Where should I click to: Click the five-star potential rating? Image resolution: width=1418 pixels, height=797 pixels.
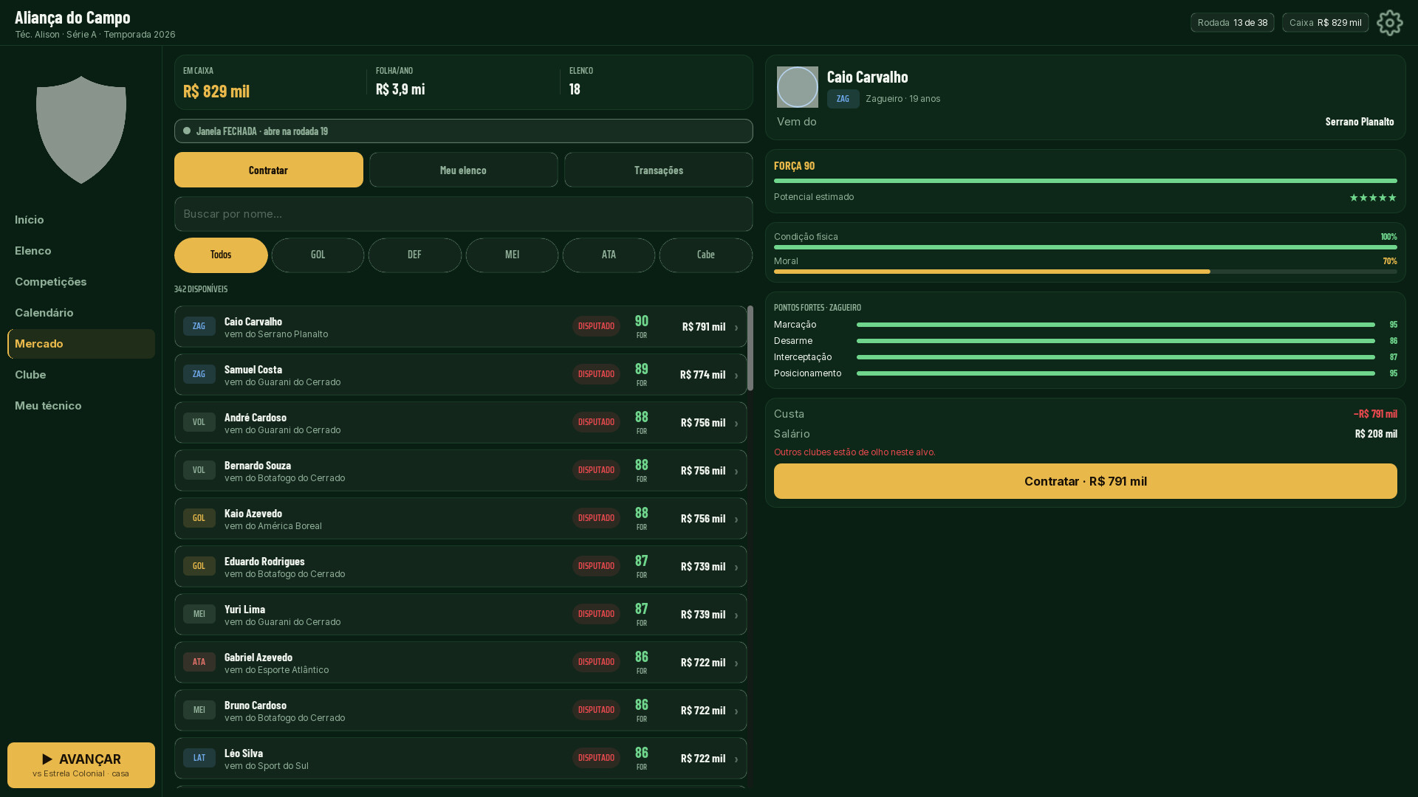[x=1373, y=198]
